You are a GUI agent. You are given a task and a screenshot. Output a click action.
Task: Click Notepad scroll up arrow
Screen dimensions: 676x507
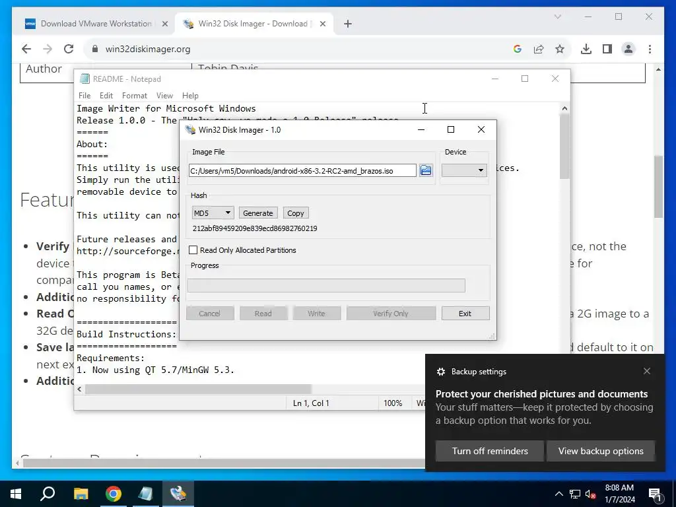[565, 109]
